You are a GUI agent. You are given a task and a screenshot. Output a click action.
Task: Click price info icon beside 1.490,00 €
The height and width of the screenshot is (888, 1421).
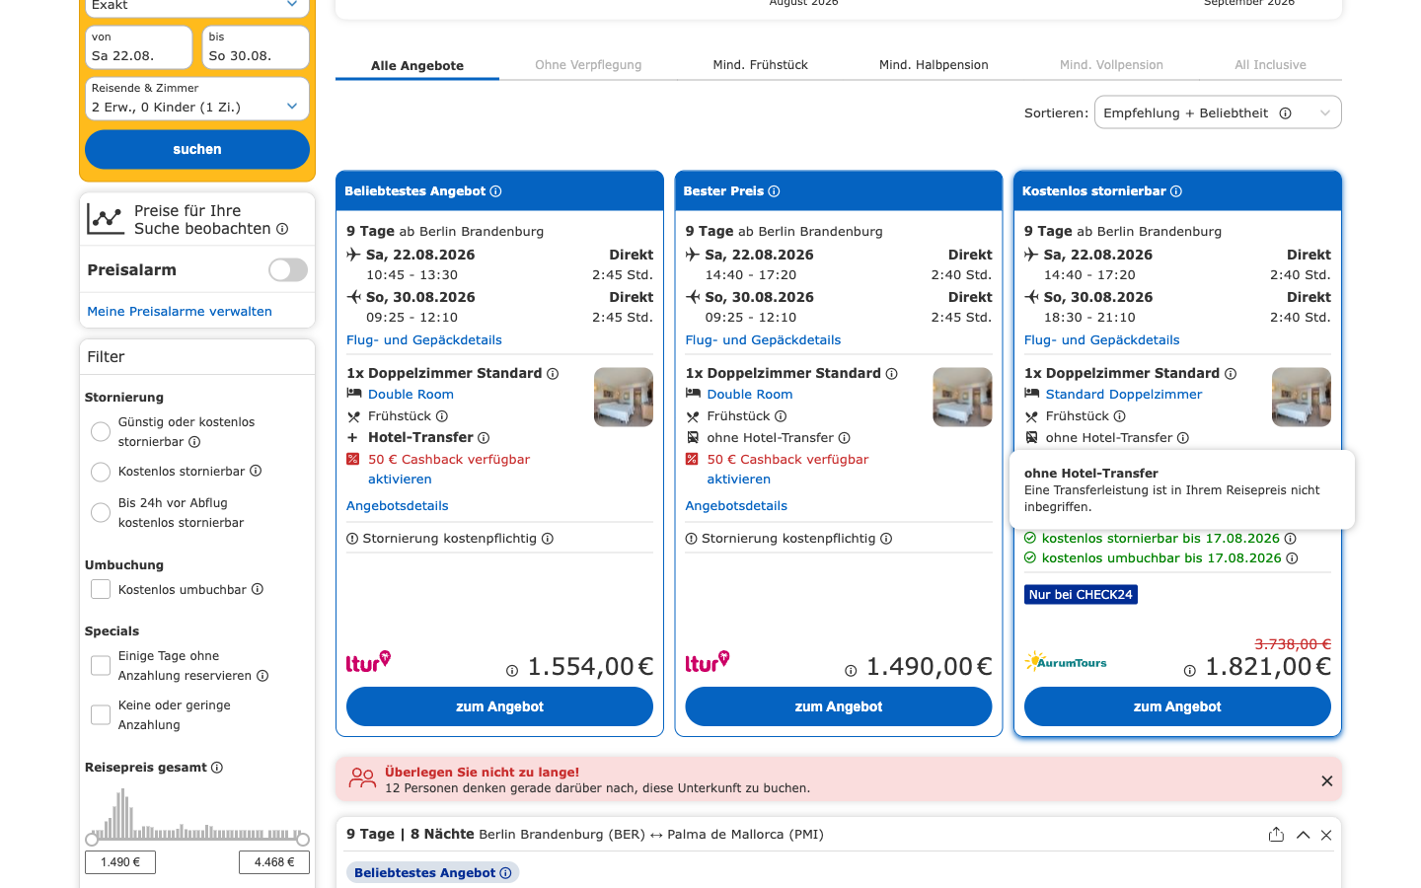pyautogui.click(x=851, y=671)
